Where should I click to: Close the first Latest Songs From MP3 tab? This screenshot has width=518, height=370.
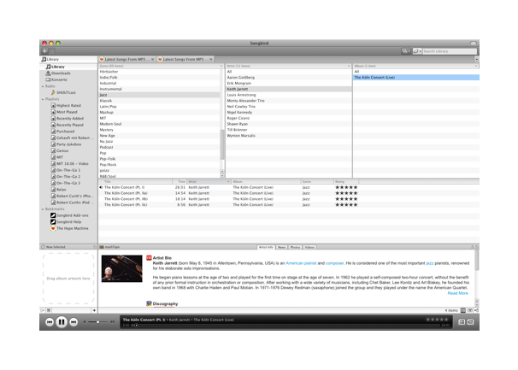pos(153,60)
